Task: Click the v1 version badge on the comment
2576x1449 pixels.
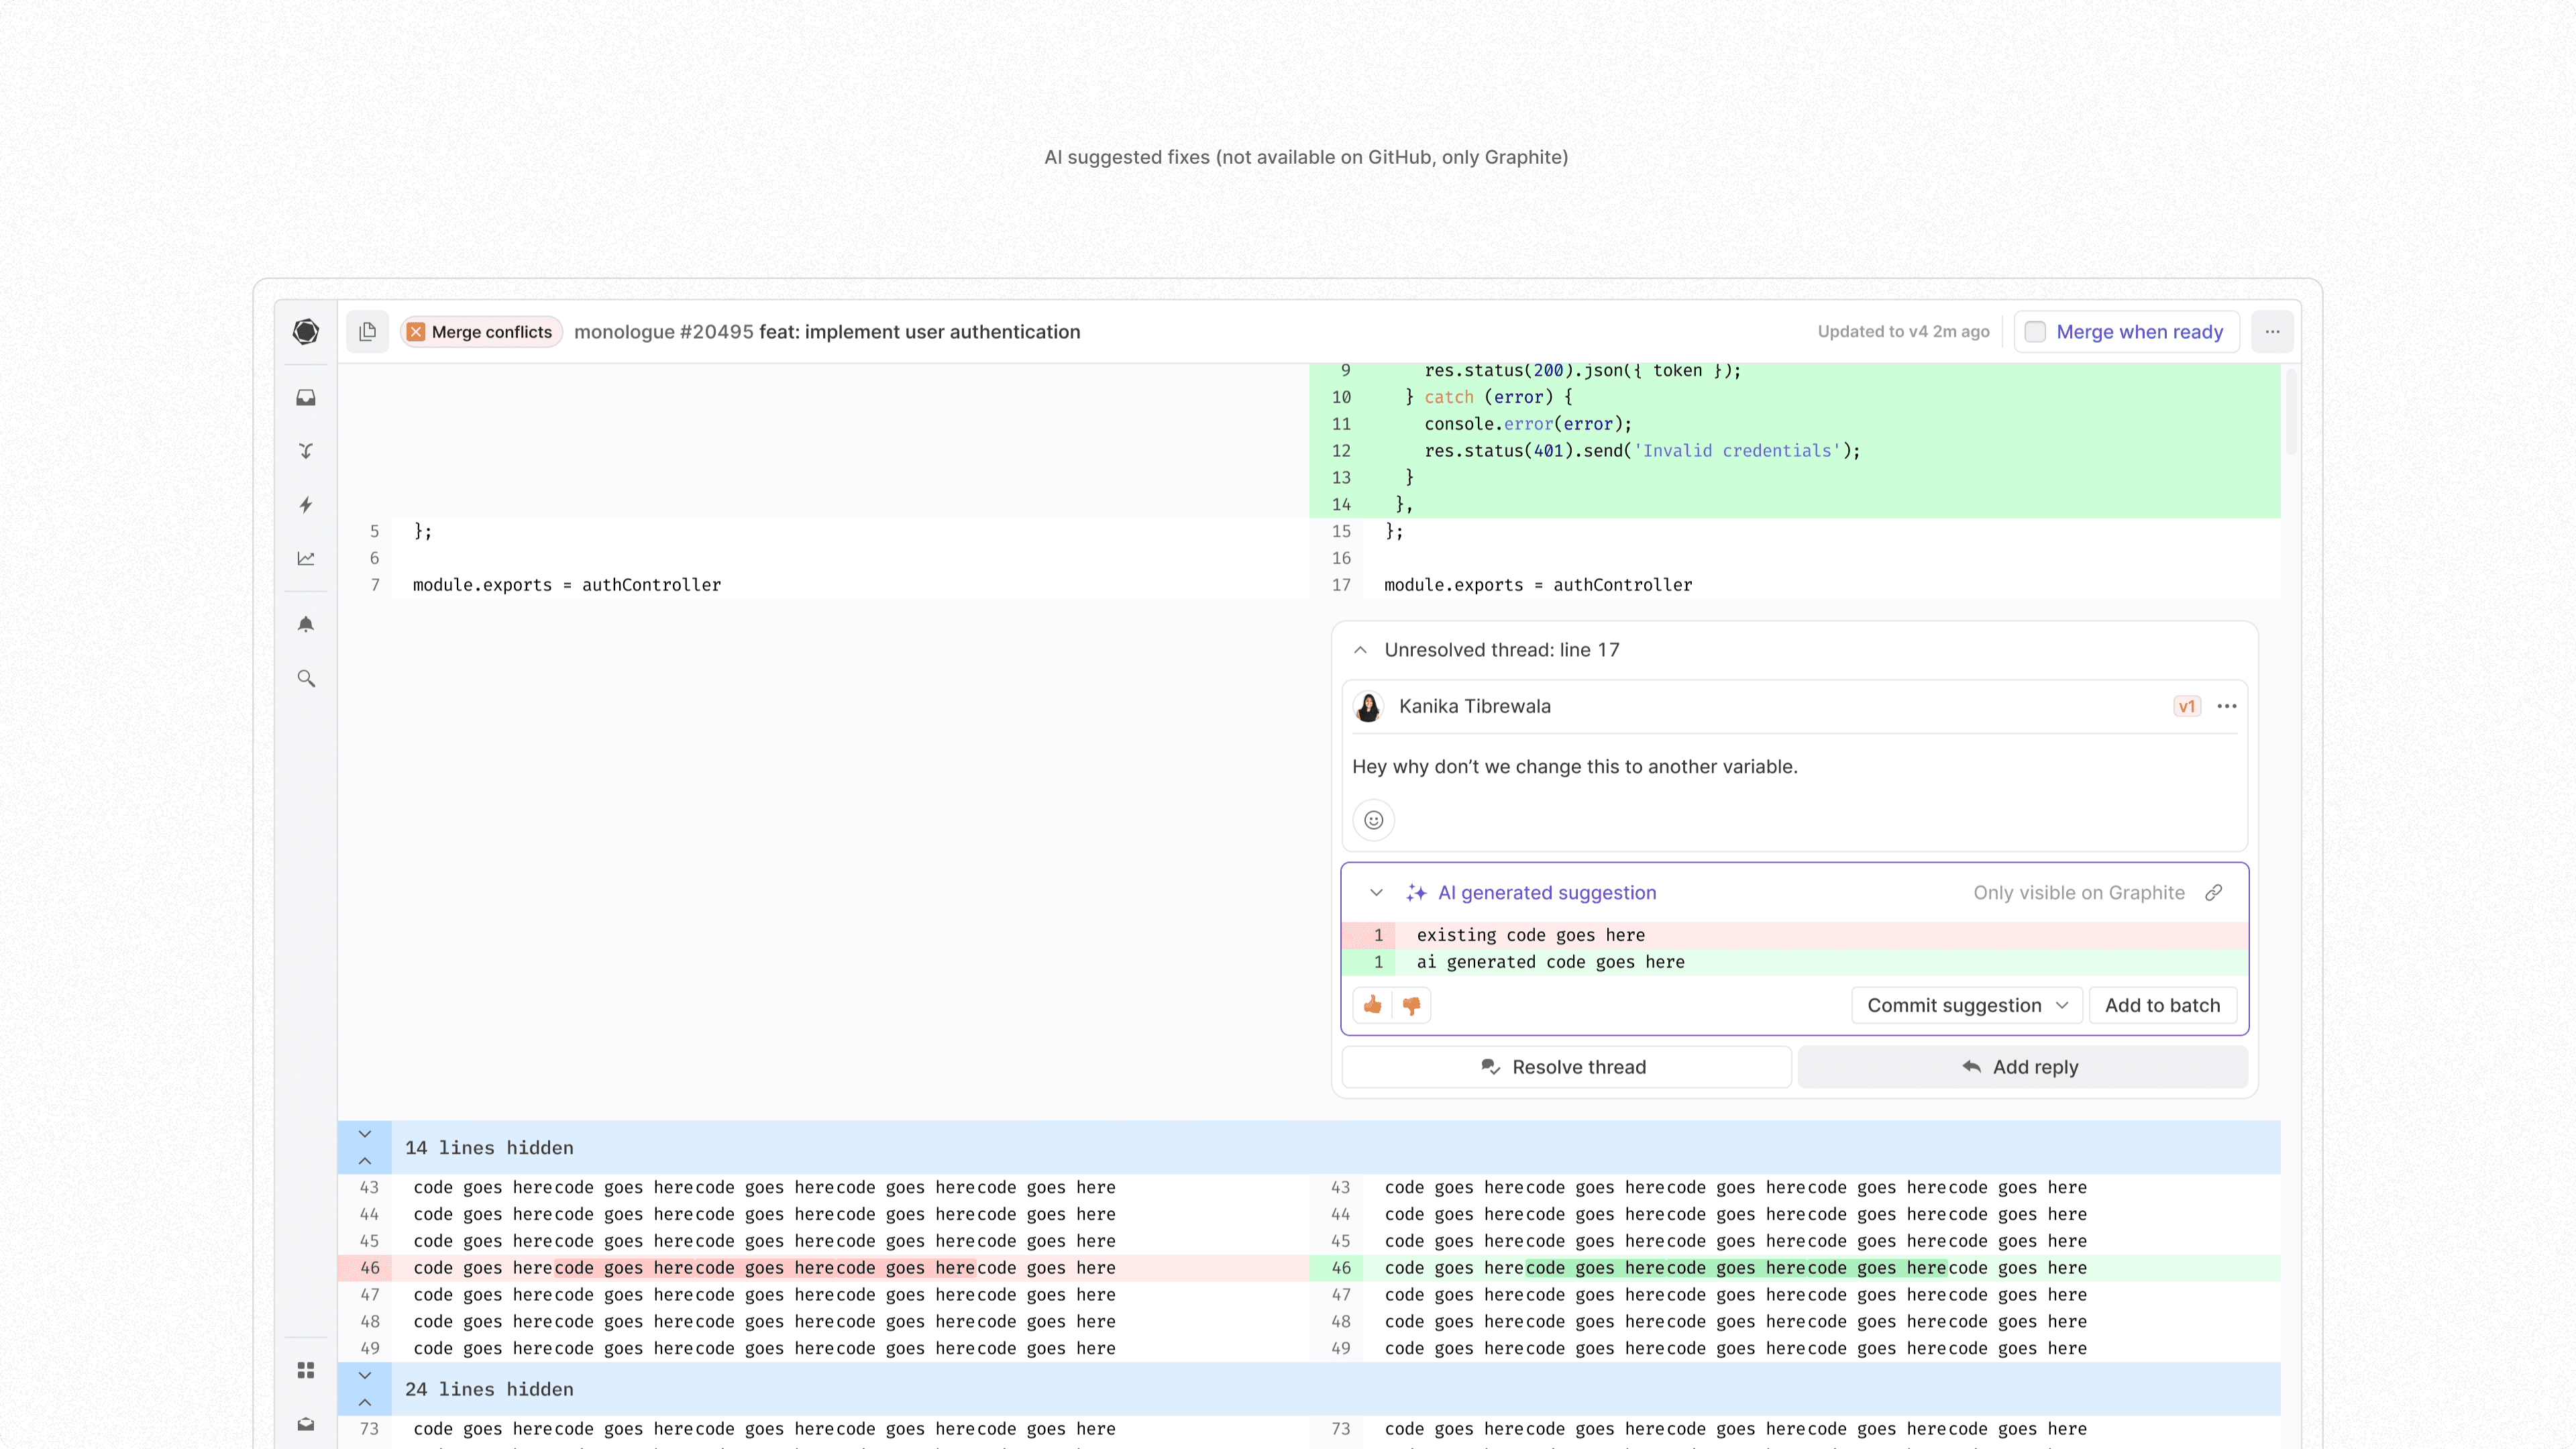Action: coord(2187,706)
